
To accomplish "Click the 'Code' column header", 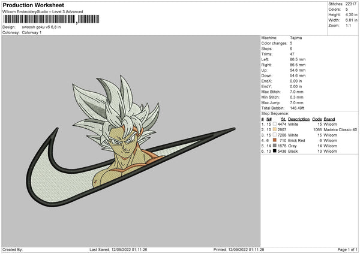I will (317, 119).
